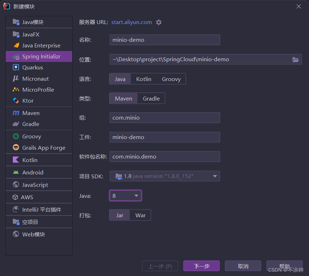309x276 pixels.
Task: Edit the 组 field com.minio
Action: [165, 118]
